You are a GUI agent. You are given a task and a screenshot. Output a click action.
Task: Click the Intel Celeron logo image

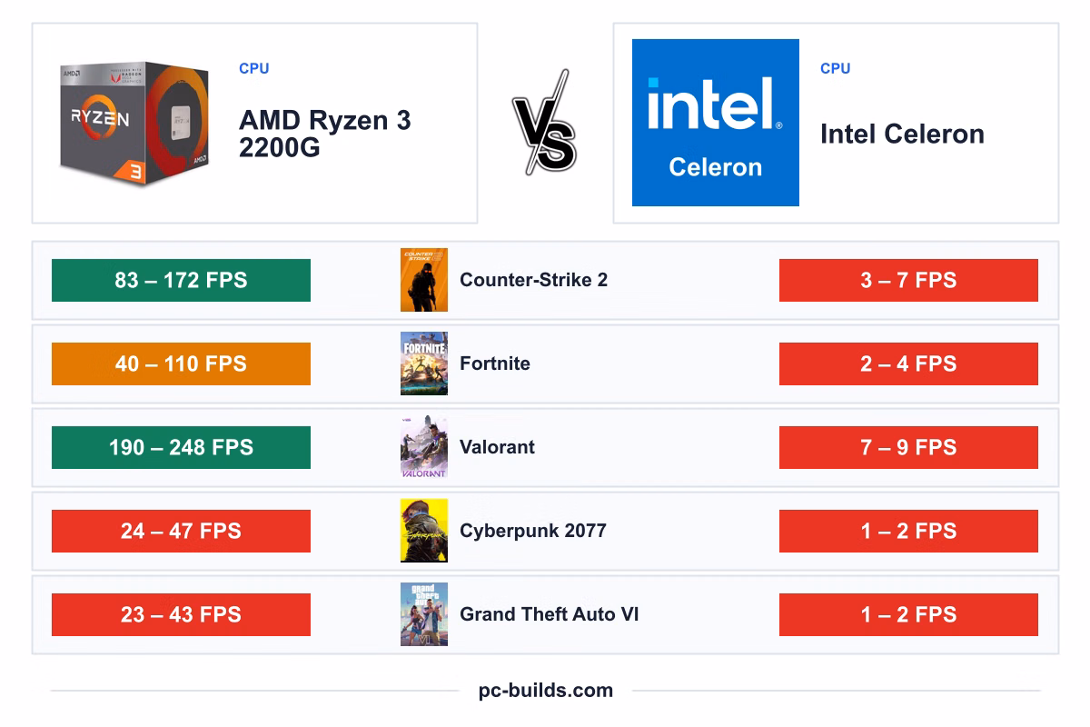click(x=716, y=123)
